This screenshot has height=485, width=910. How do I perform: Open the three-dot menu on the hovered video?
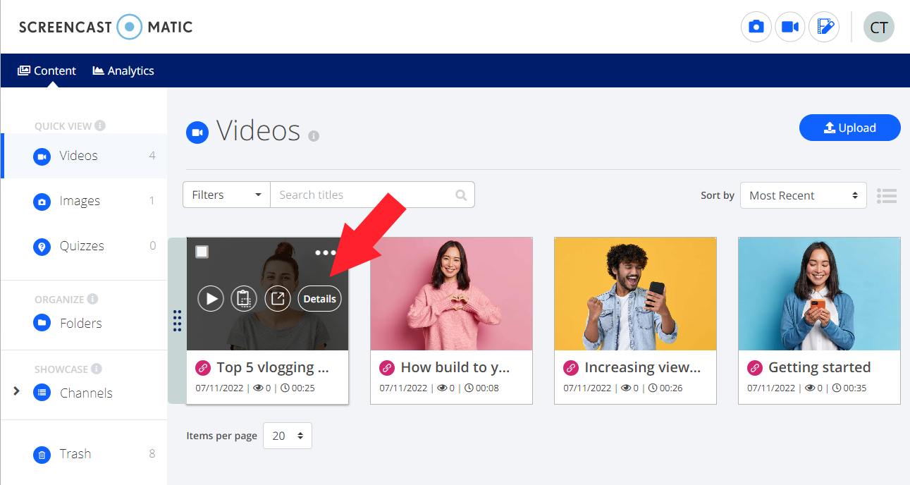point(326,252)
